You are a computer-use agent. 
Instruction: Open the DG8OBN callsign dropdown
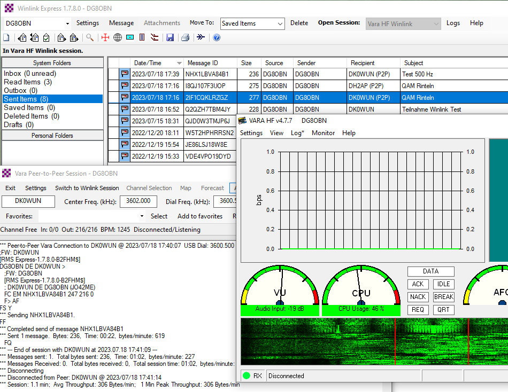click(67, 23)
